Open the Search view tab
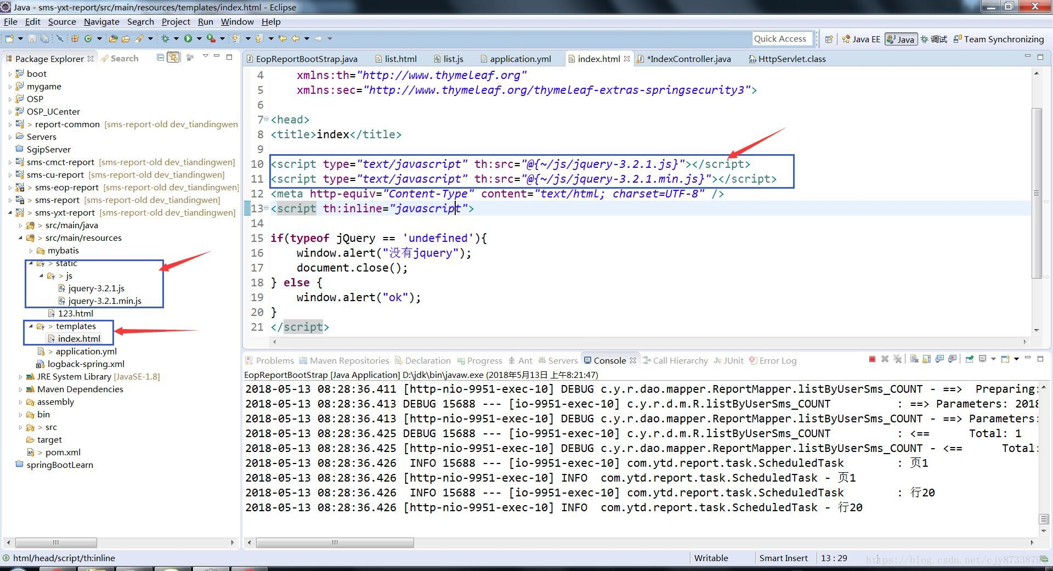This screenshot has width=1053, height=571. pyautogui.click(x=120, y=58)
